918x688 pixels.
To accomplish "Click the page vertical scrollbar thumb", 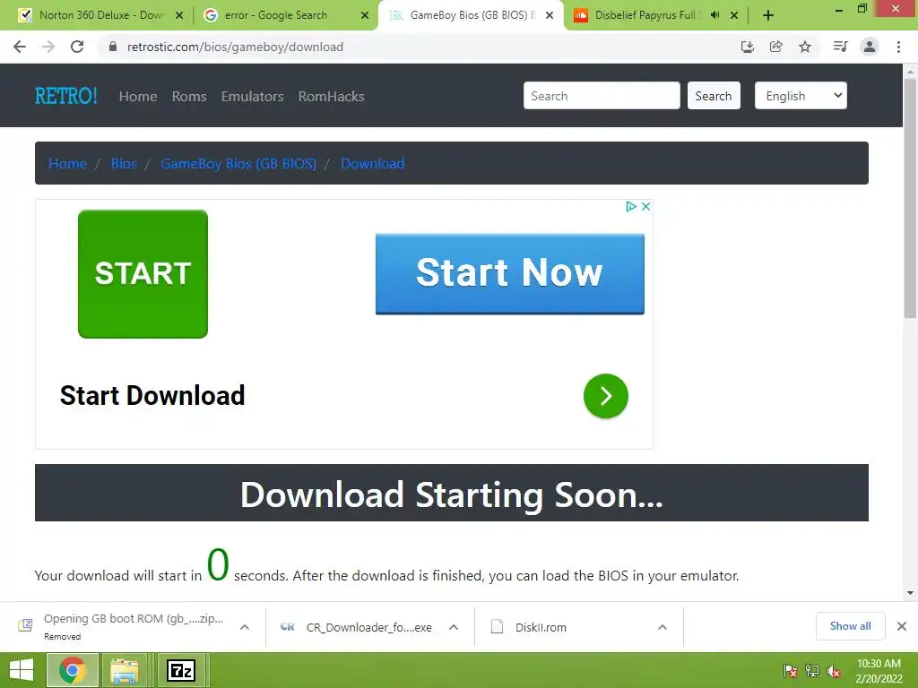I will tap(910, 198).
